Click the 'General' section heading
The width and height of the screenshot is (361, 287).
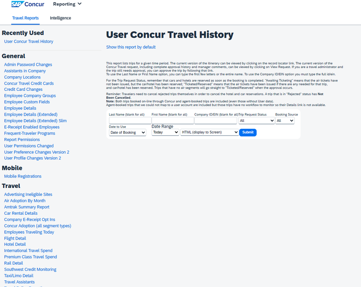point(13,56)
